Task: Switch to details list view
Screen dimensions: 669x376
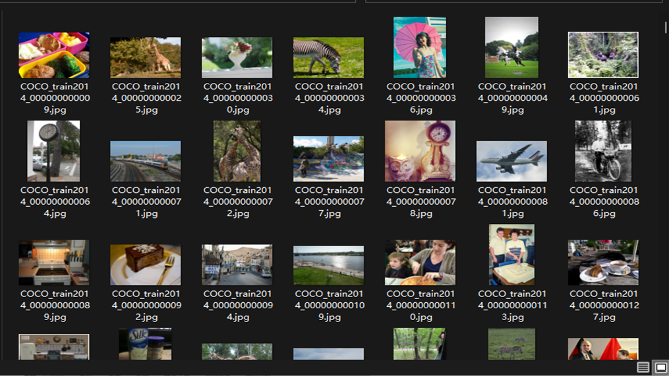Action: tap(643, 367)
